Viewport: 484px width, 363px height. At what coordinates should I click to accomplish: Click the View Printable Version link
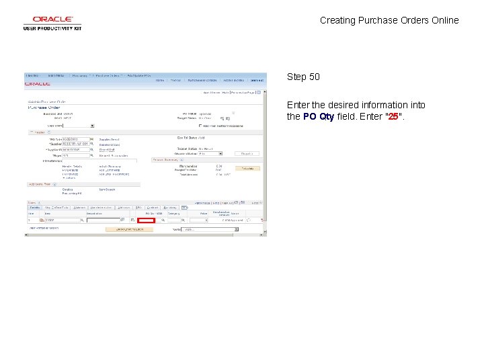point(44,228)
